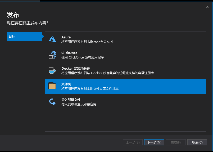Click the ClickOnce globe icon
This screenshot has height=152, width=213.
click(x=52, y=55)
